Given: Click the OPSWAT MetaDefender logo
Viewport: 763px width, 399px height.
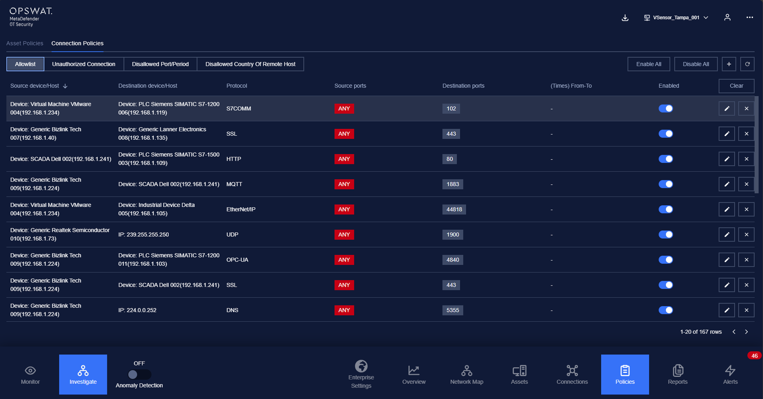Looking at the screenshot, I should pyautogui.click(x=31, y=17).
